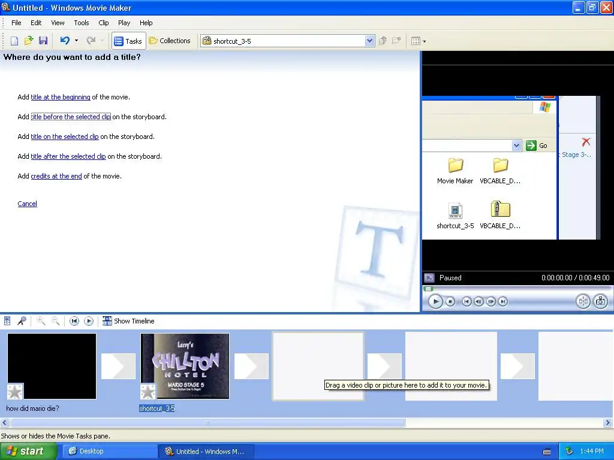Screen dimensions: 614x460
Task: Select the black title clip thumbnail
Action: (52, 366)
